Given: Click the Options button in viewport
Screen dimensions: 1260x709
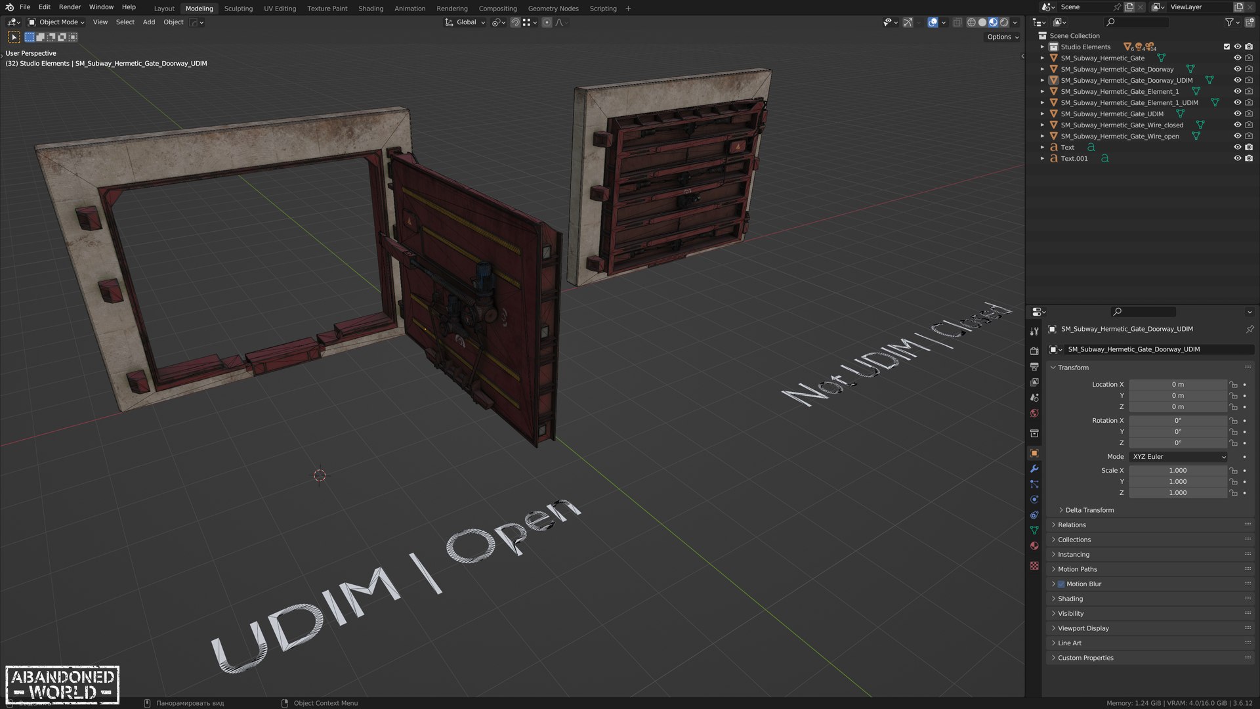Looking at the screenshot, I should [x=1003, y=37].
